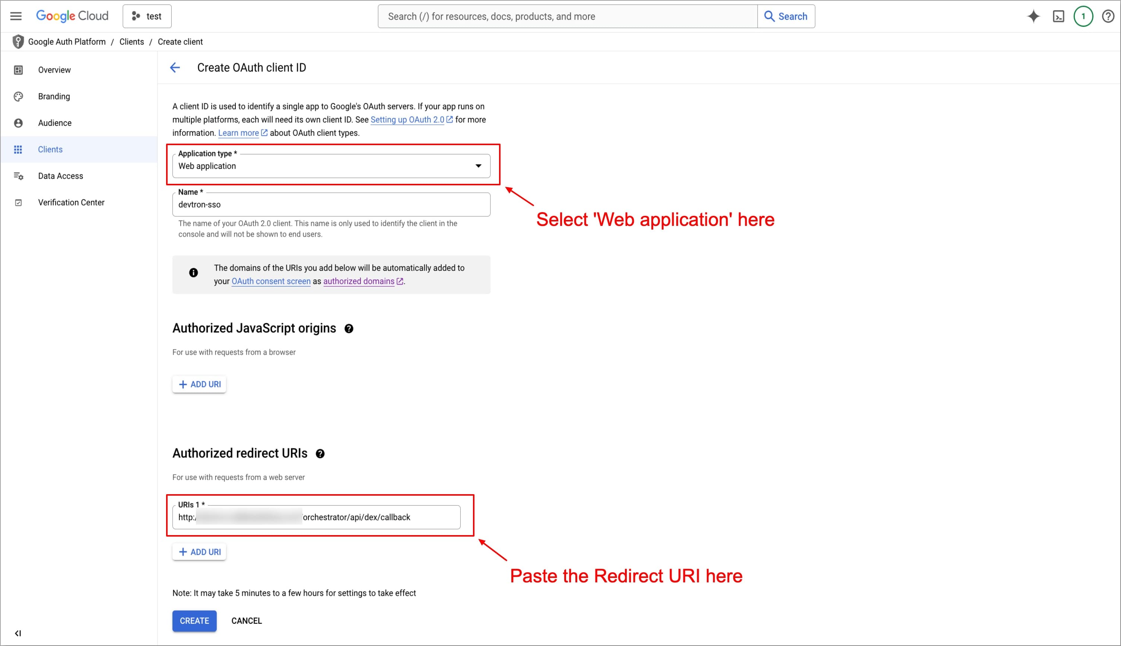Click help icon beside Authorized JavaScript origins

[349, 329]
